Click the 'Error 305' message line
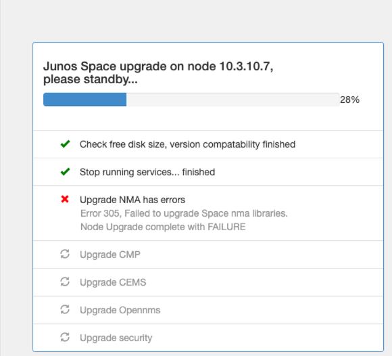Image resolution: width=392 pixels, height=356 pixels. 184,213
